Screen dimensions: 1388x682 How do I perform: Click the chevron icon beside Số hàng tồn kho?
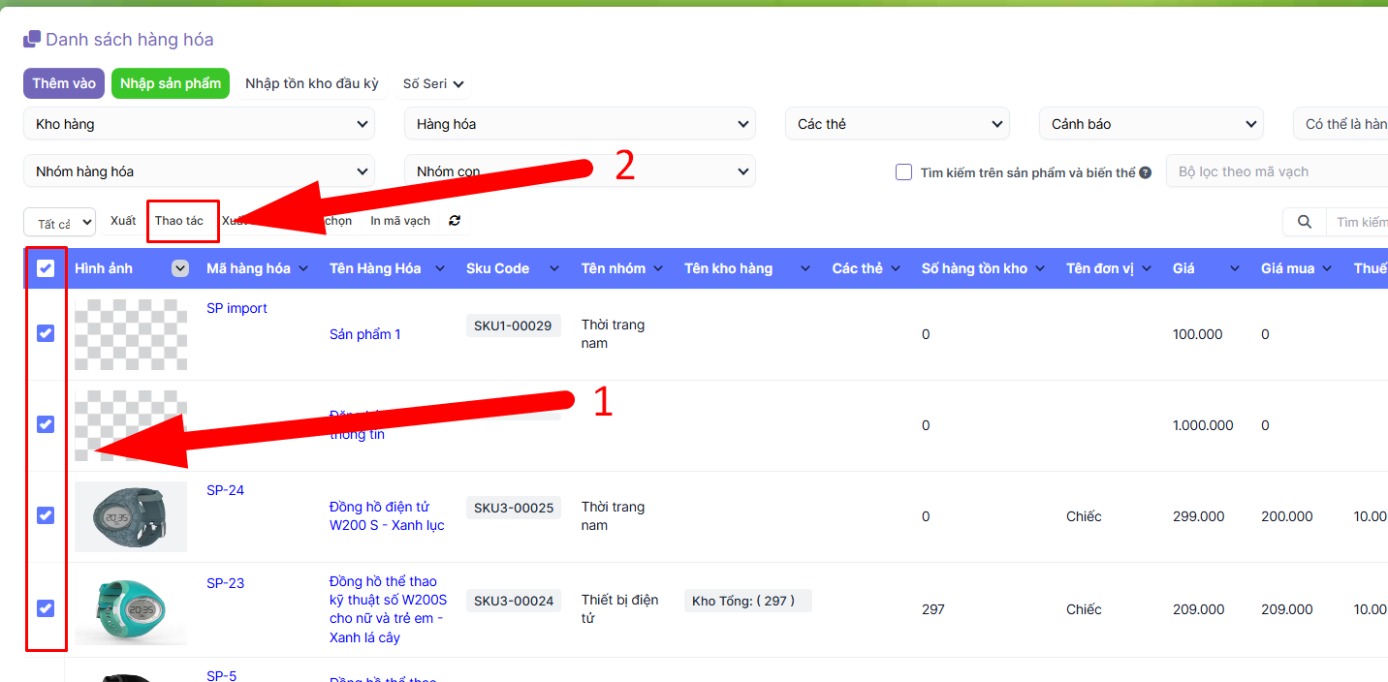1040,268
